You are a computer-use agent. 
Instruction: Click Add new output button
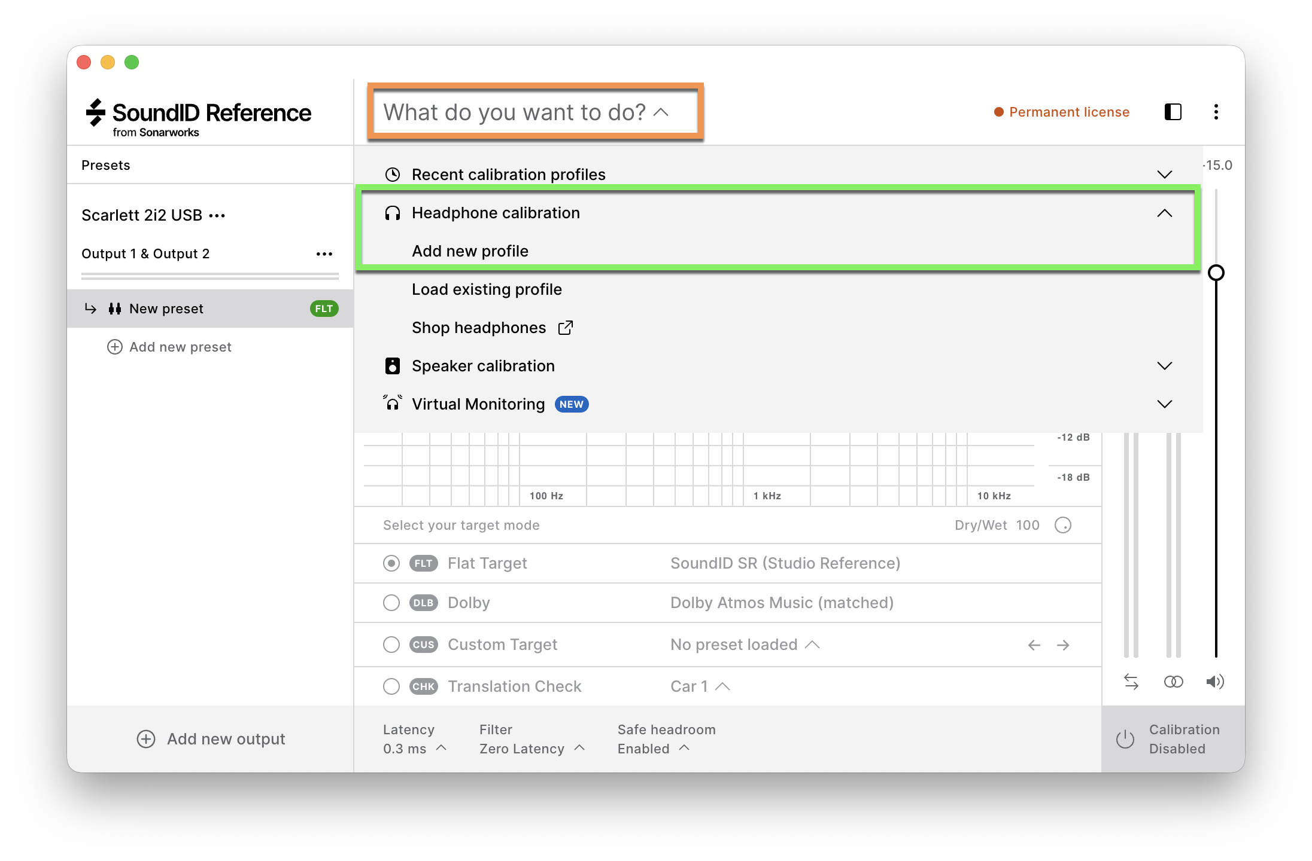(x=211, y=739)
